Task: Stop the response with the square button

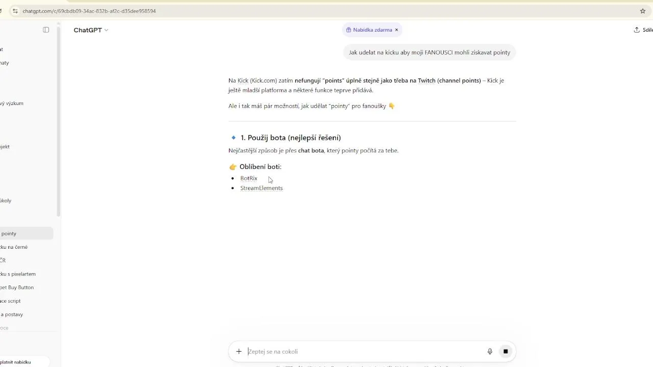Action: coord(506,351)
